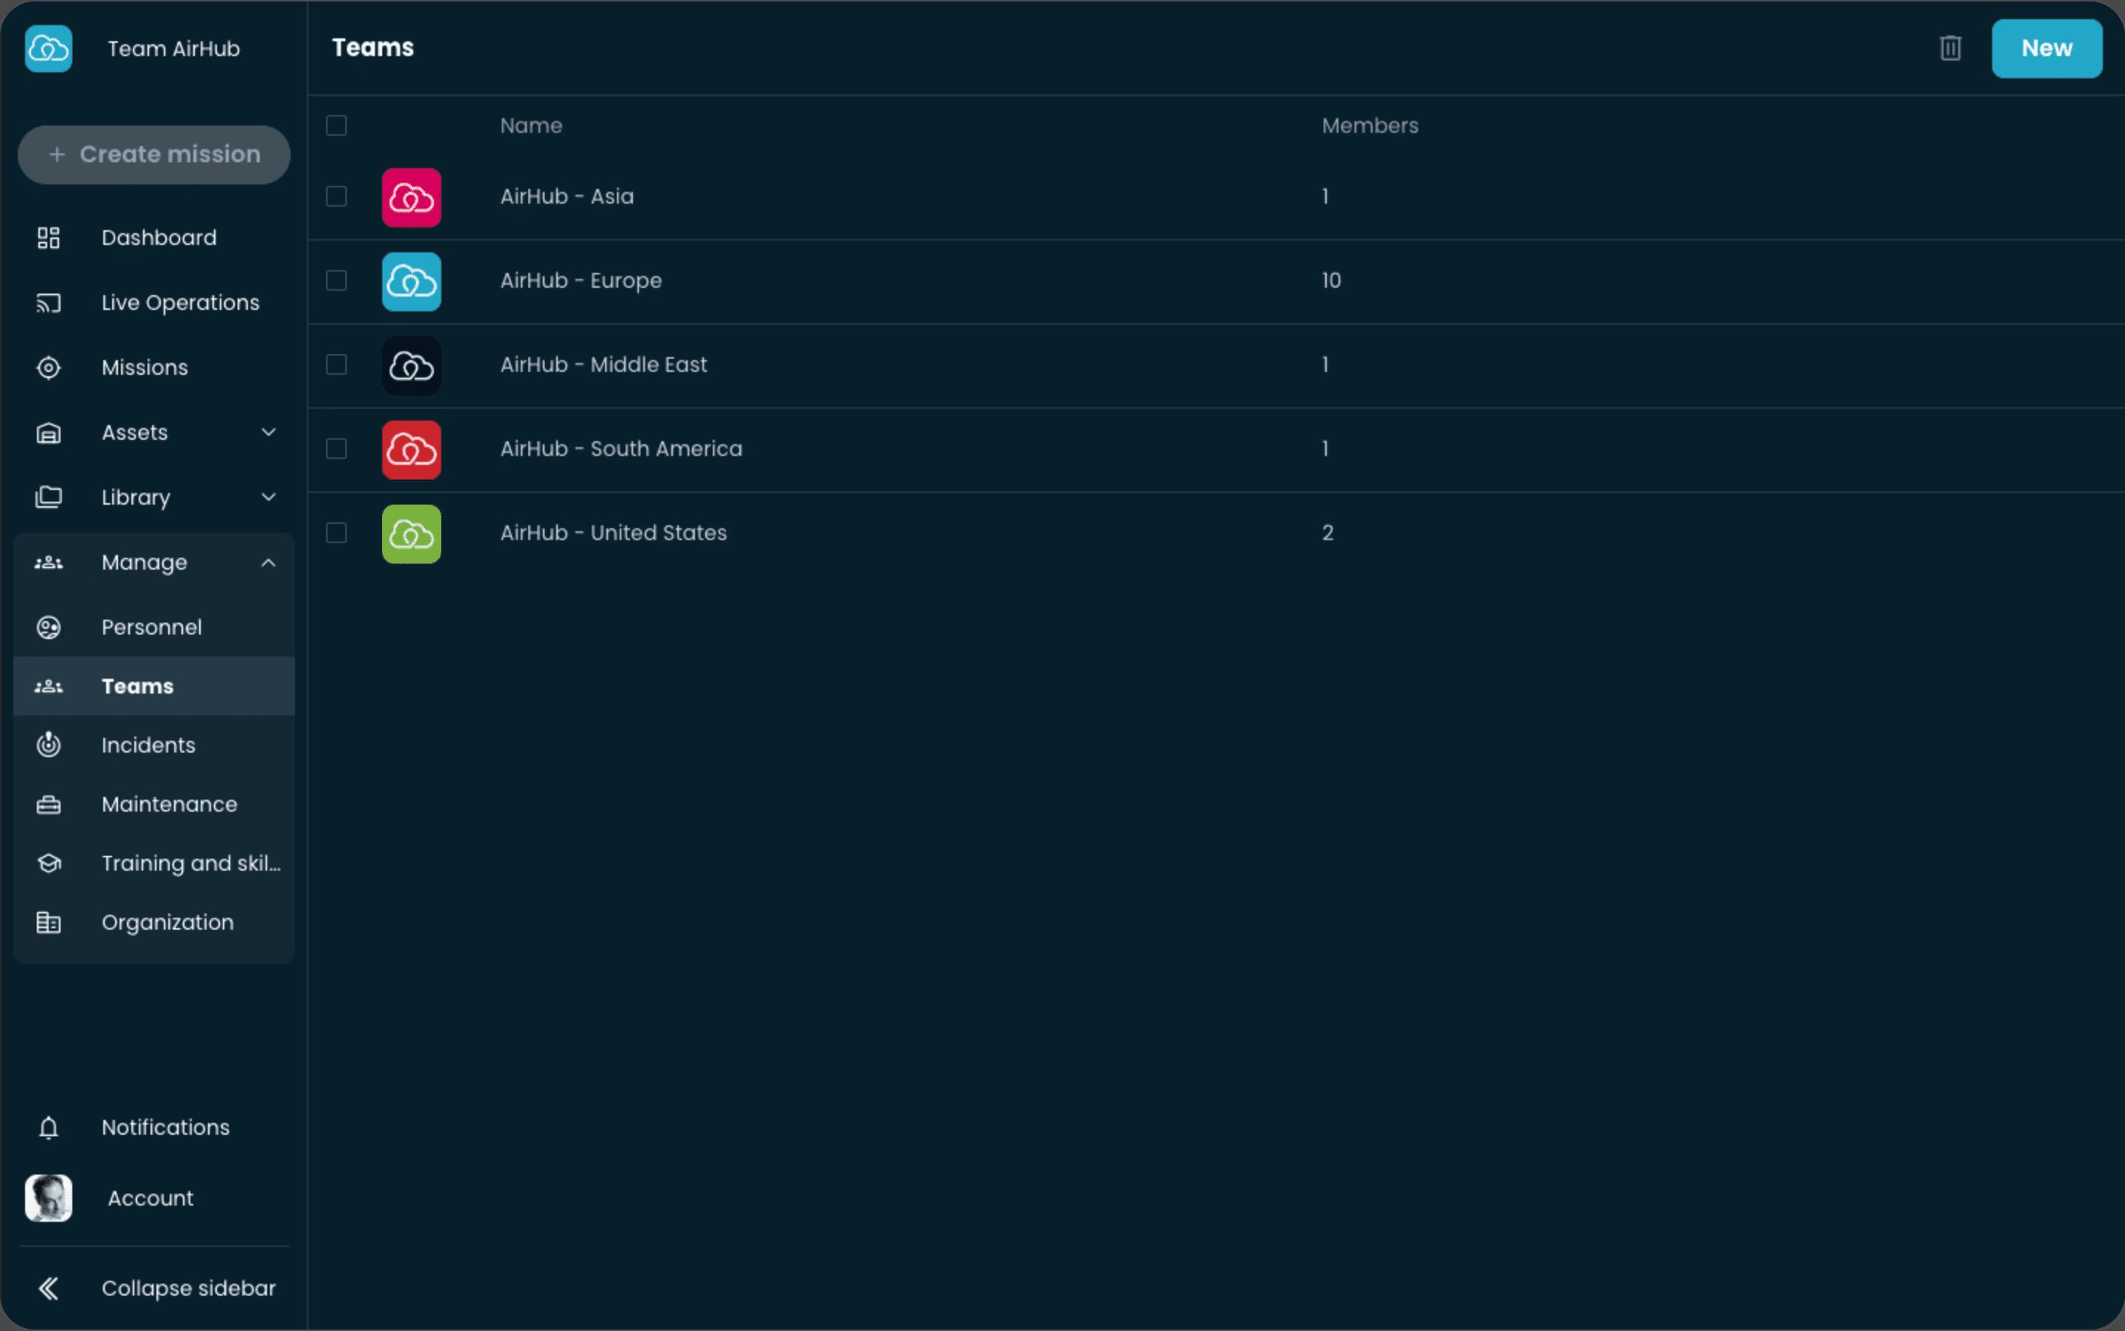
Task: Expand the Assets section chevron
Action: point(269,432)
